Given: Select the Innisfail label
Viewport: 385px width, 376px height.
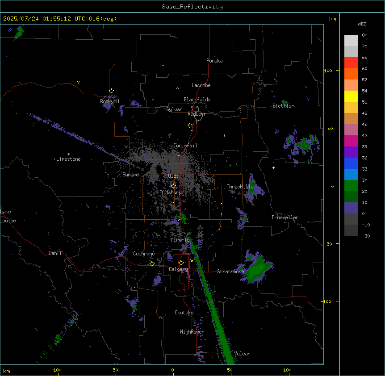Looking at the screenshot, I should (185, 146).
